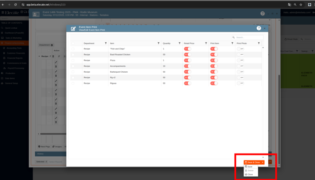This screenshot has width=315, height=180.
Task: Toggle Print Item for Barbequed Chicken
Action: tap(214, 72)
